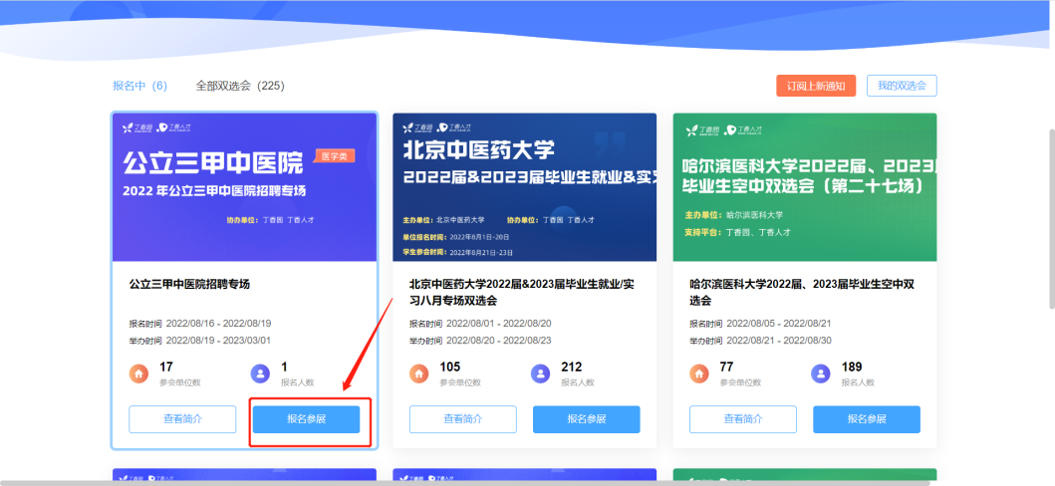Click purple person icon beside 189 报名人数

821,373
